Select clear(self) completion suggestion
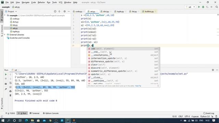Screen dimensions: 219x123 [123, 65]
